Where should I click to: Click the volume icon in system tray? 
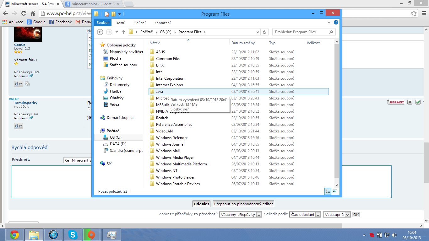[x=394, y=235]
